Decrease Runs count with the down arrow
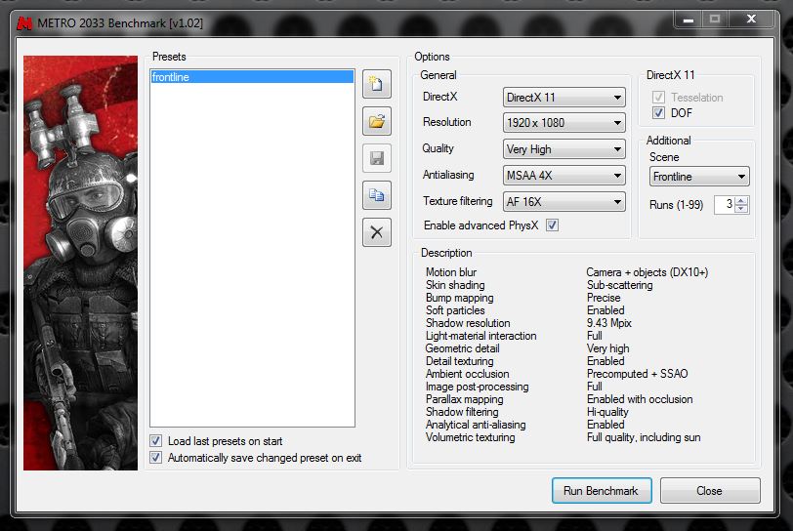 click(741, 209)
